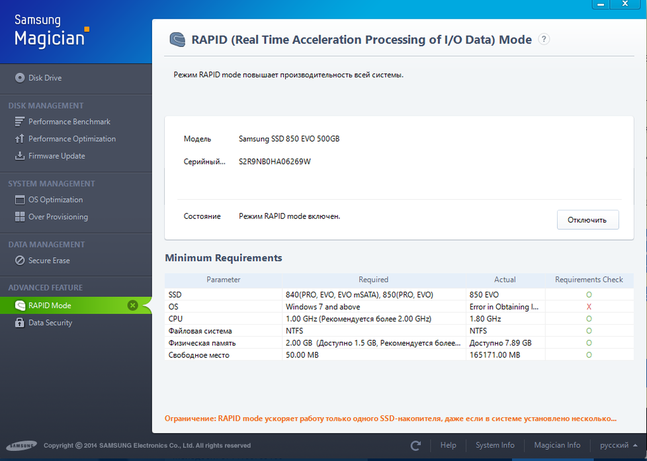Click the Disk Drive disc icon
647x461 pixels.
pyautogui.click(x=20, y=77)
